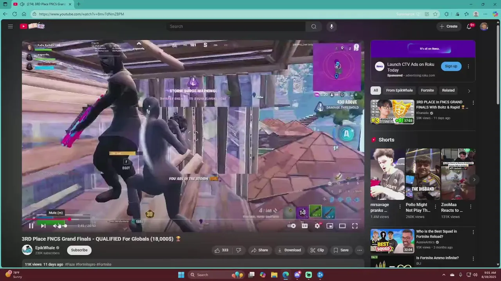Viewport: 501px width, 281px height.
Task: Show more filter chips with arrow
Action: pos(469,91)
